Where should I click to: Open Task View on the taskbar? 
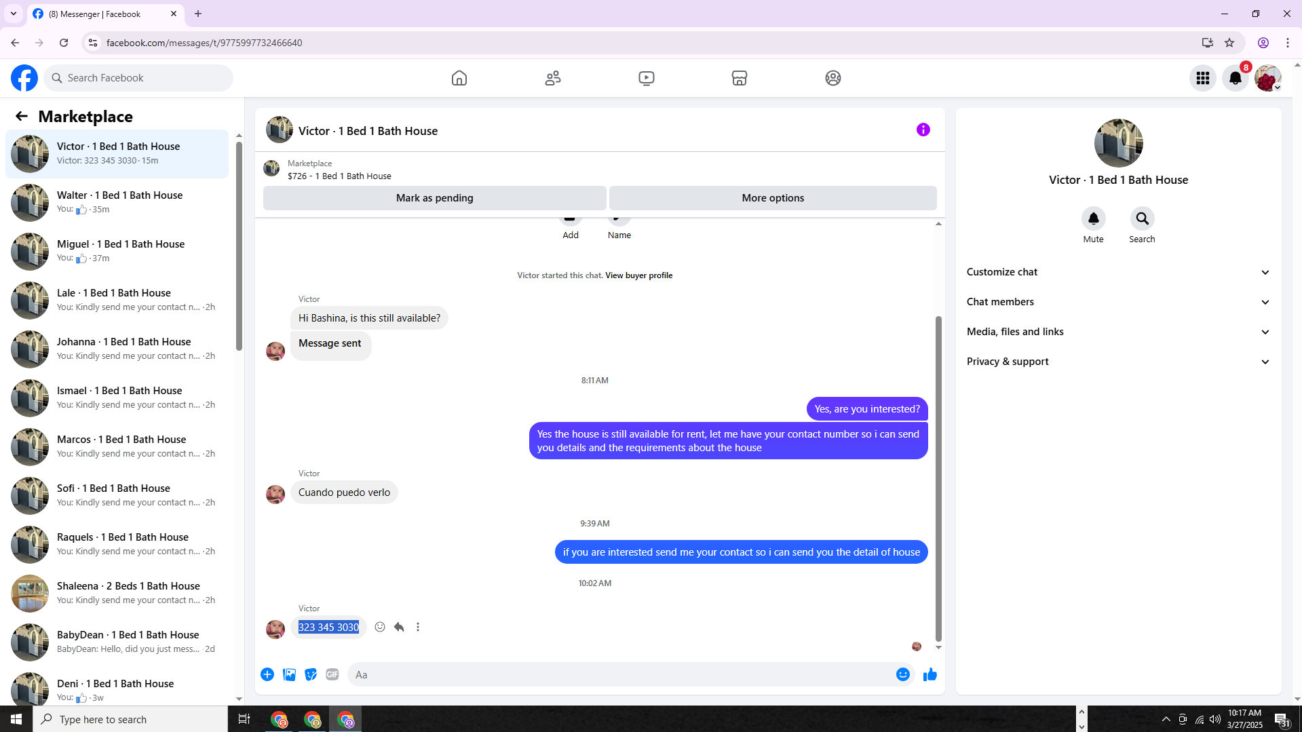(x=244, y=719)
